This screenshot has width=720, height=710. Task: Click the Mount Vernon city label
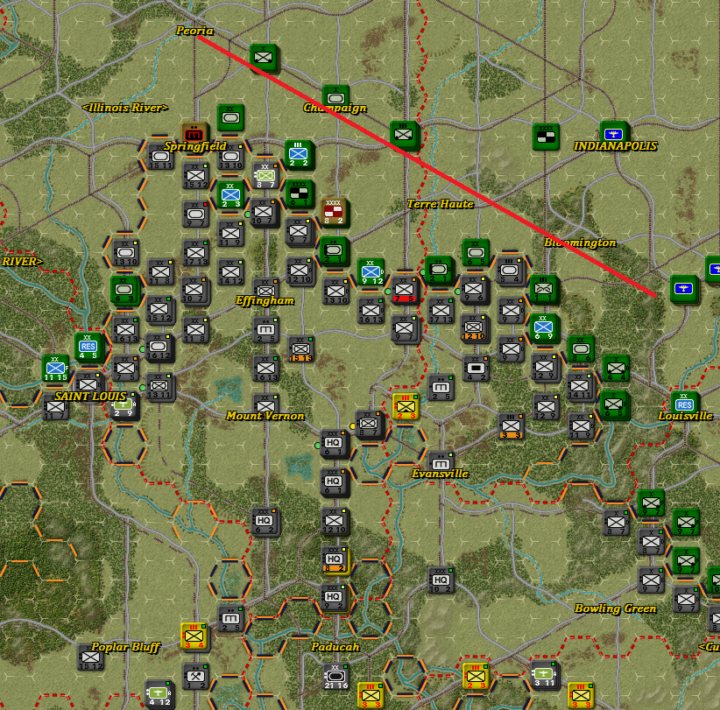(x=265, y=416)
